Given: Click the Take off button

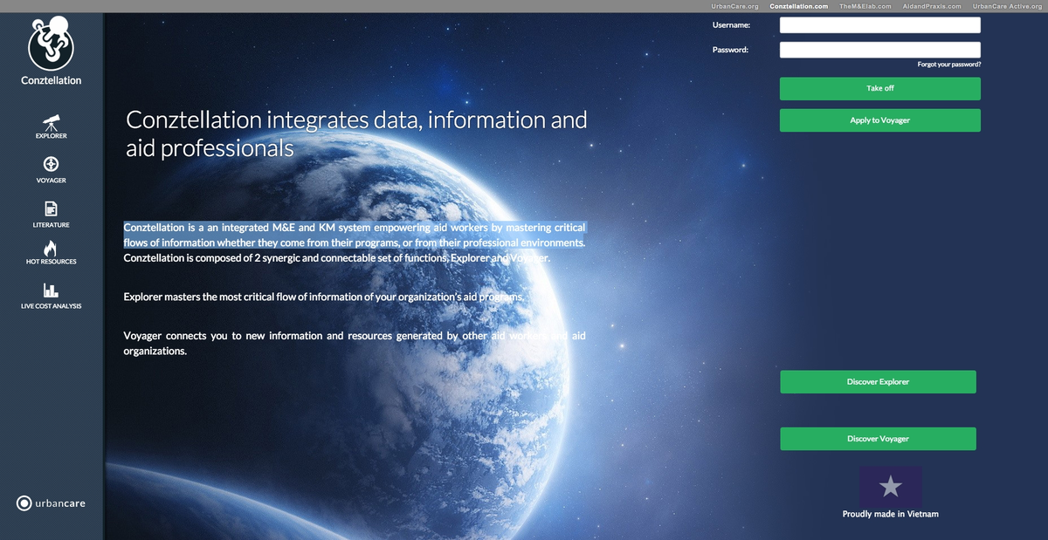Looking at the screenshot, I should 879,89.
